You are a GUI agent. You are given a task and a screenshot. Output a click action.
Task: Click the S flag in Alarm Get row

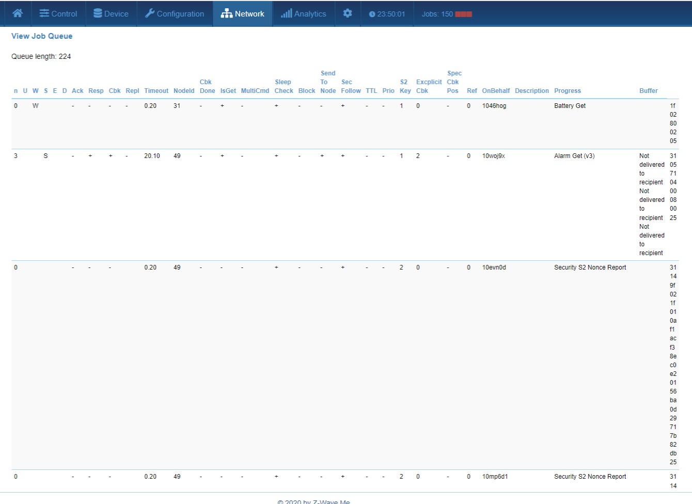[x=45, y=156]
